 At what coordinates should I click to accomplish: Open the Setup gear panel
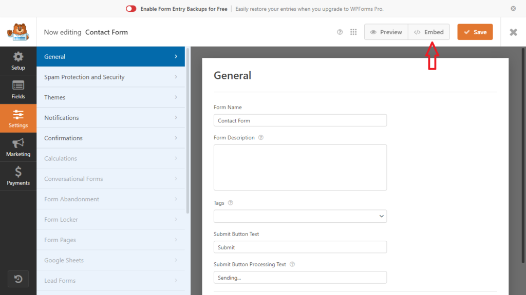18,61
